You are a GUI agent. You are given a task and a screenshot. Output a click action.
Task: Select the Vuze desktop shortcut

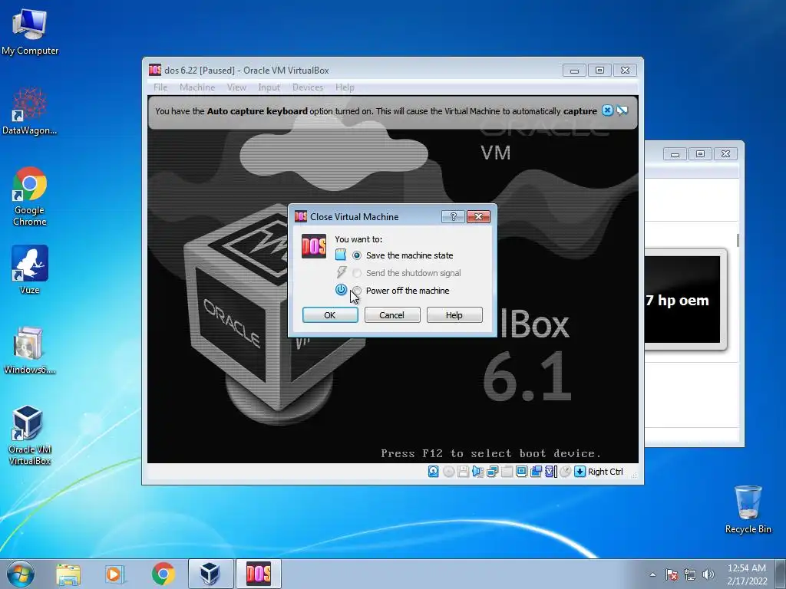point(30,269)
